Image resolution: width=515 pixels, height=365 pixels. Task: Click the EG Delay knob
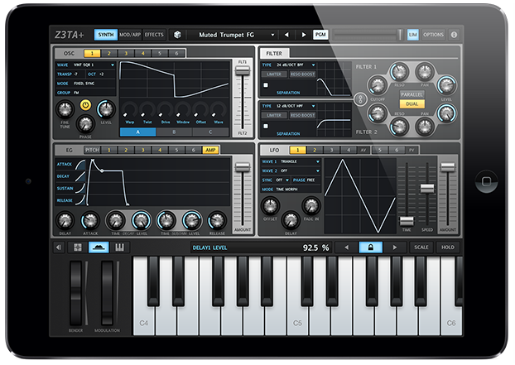pyautogui.click(x=65, y=221)
